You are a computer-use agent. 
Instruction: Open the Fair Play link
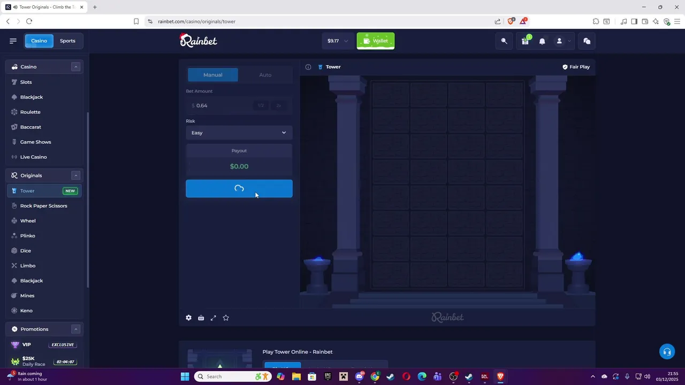(576, 67)
